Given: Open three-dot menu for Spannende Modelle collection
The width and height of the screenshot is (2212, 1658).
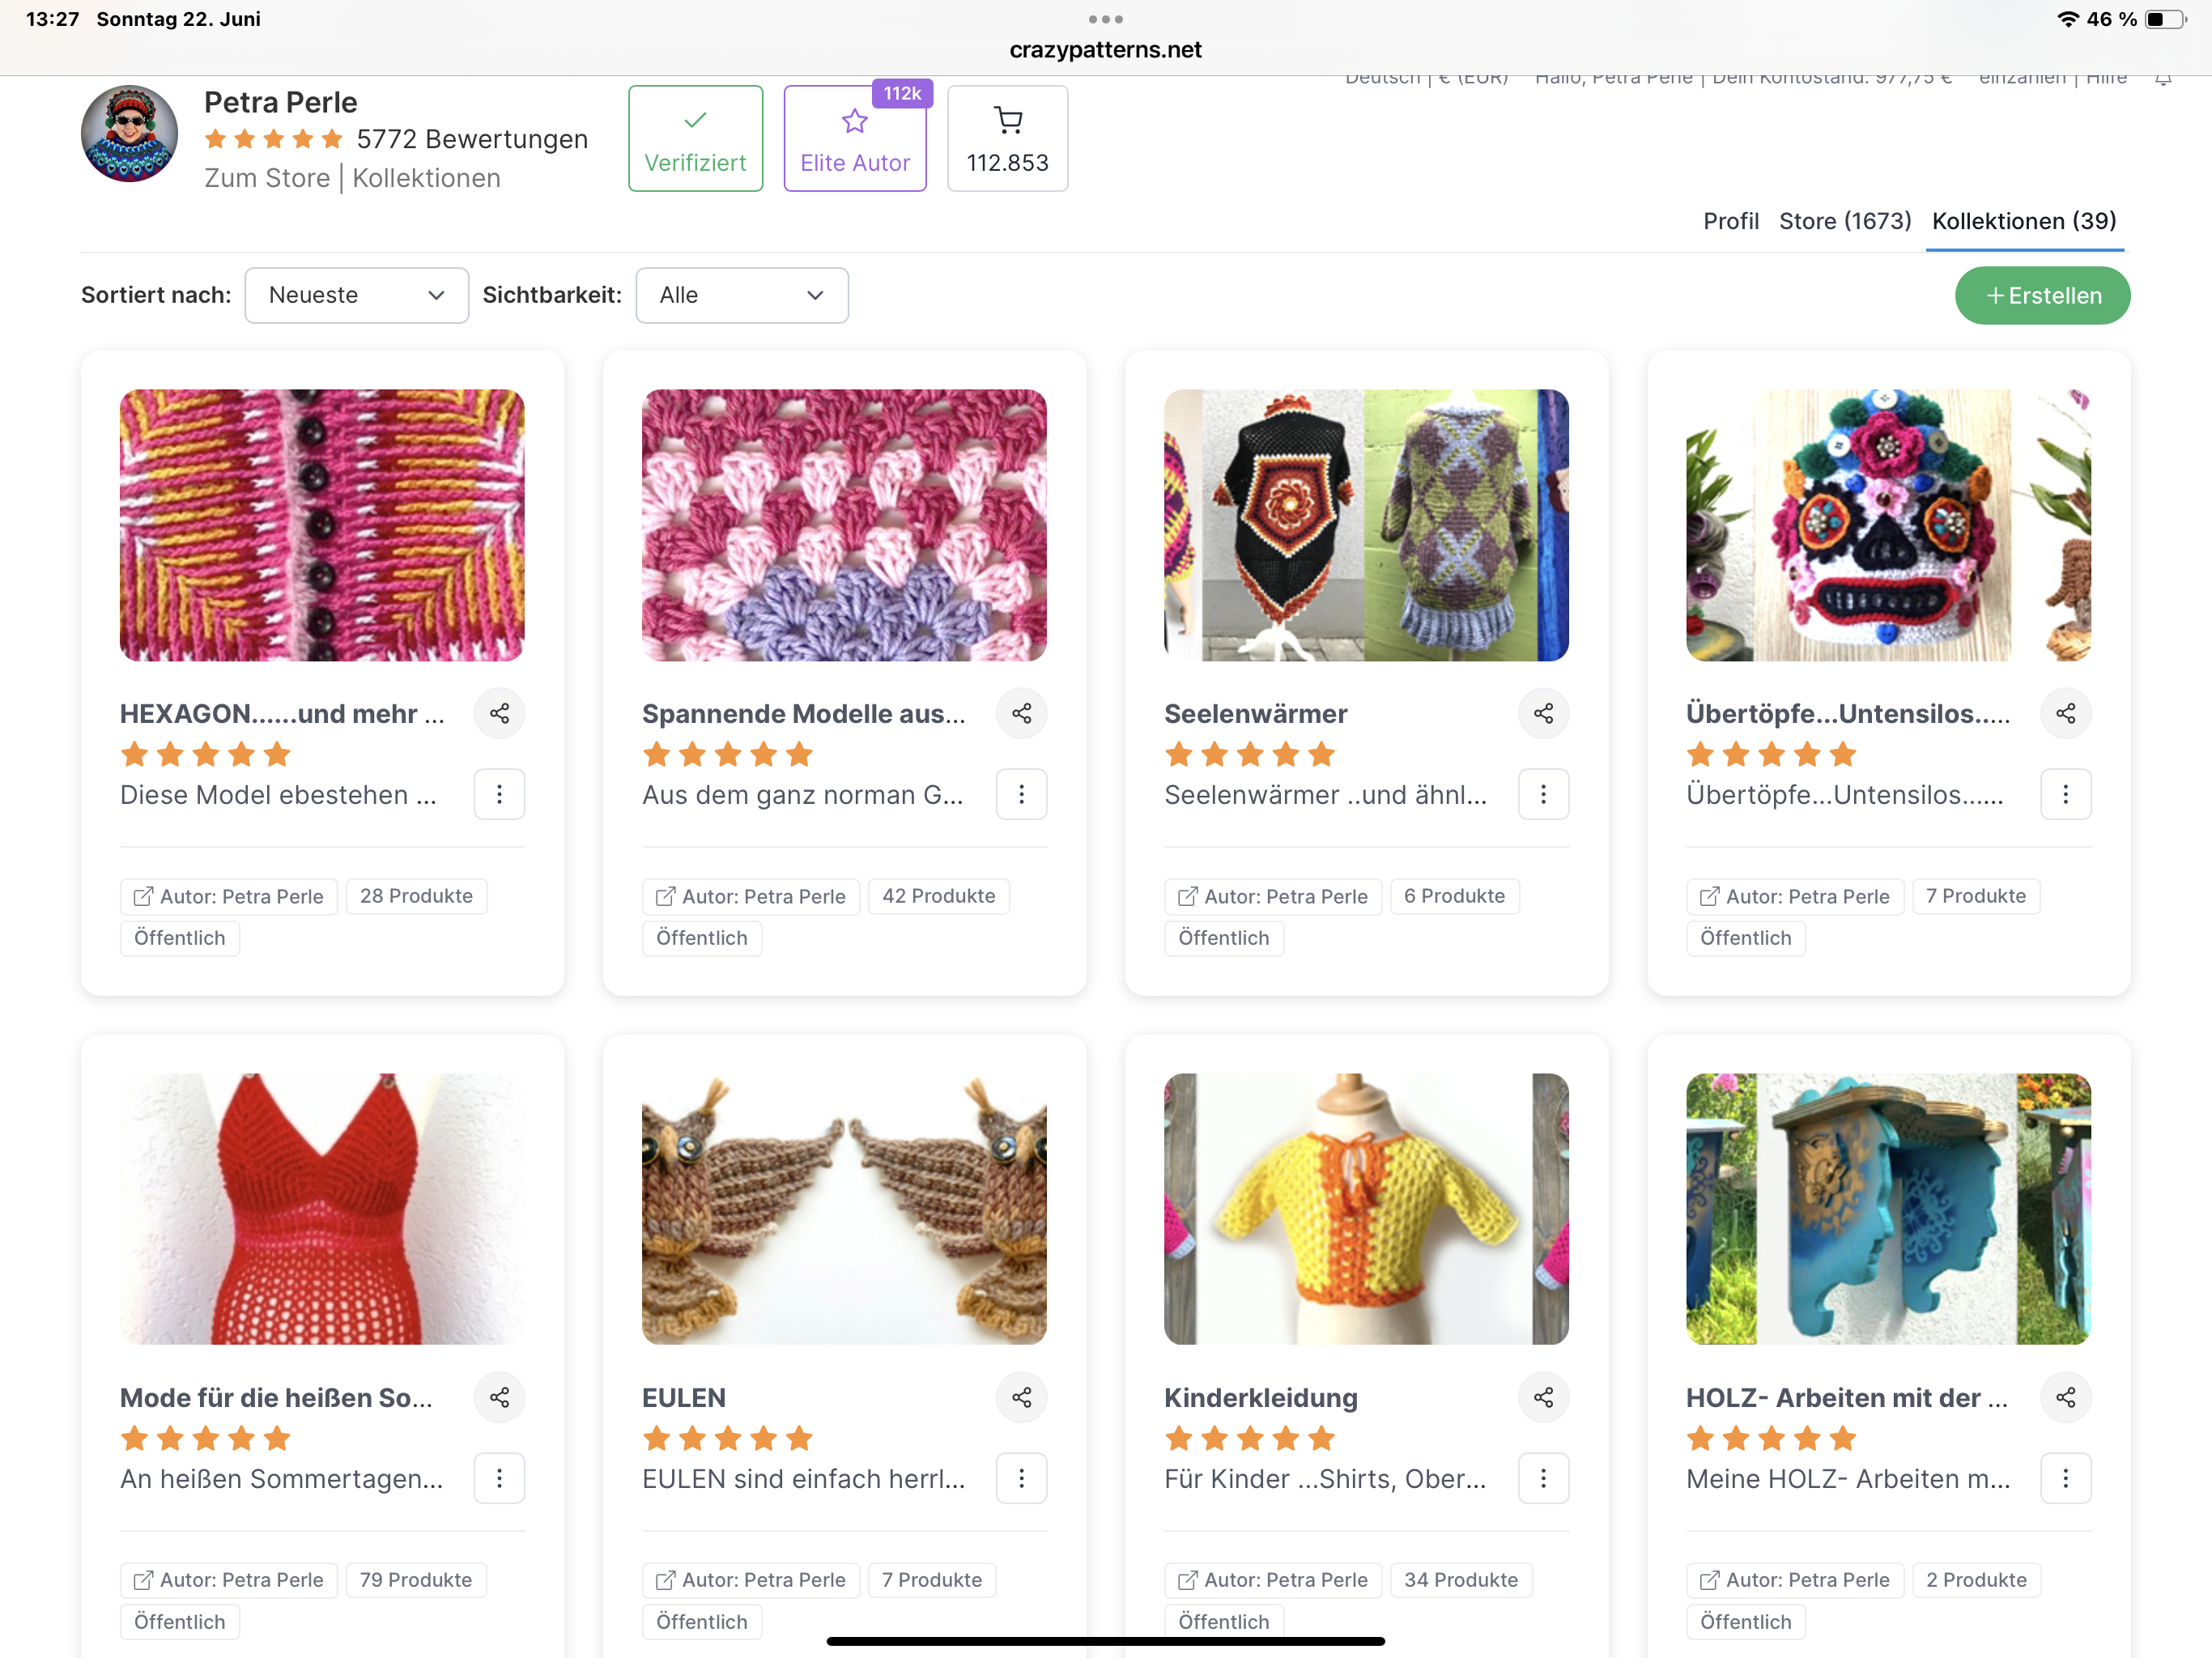Looking at the screenshot, I should pos(1021,794).
